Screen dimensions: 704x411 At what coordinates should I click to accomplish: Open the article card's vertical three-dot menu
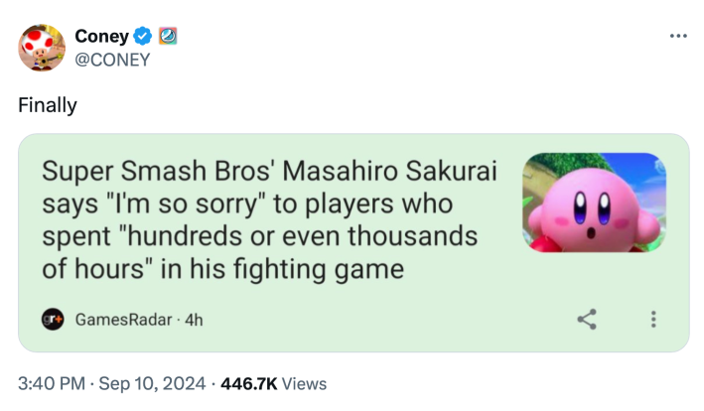pyautogui.click(x=652, y=320)
